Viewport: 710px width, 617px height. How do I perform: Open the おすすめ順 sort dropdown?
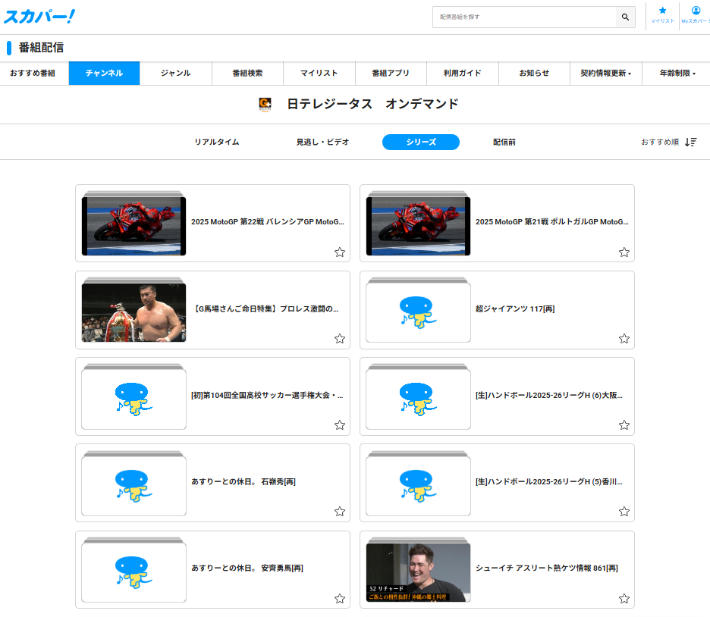click(x=660, y=142)
